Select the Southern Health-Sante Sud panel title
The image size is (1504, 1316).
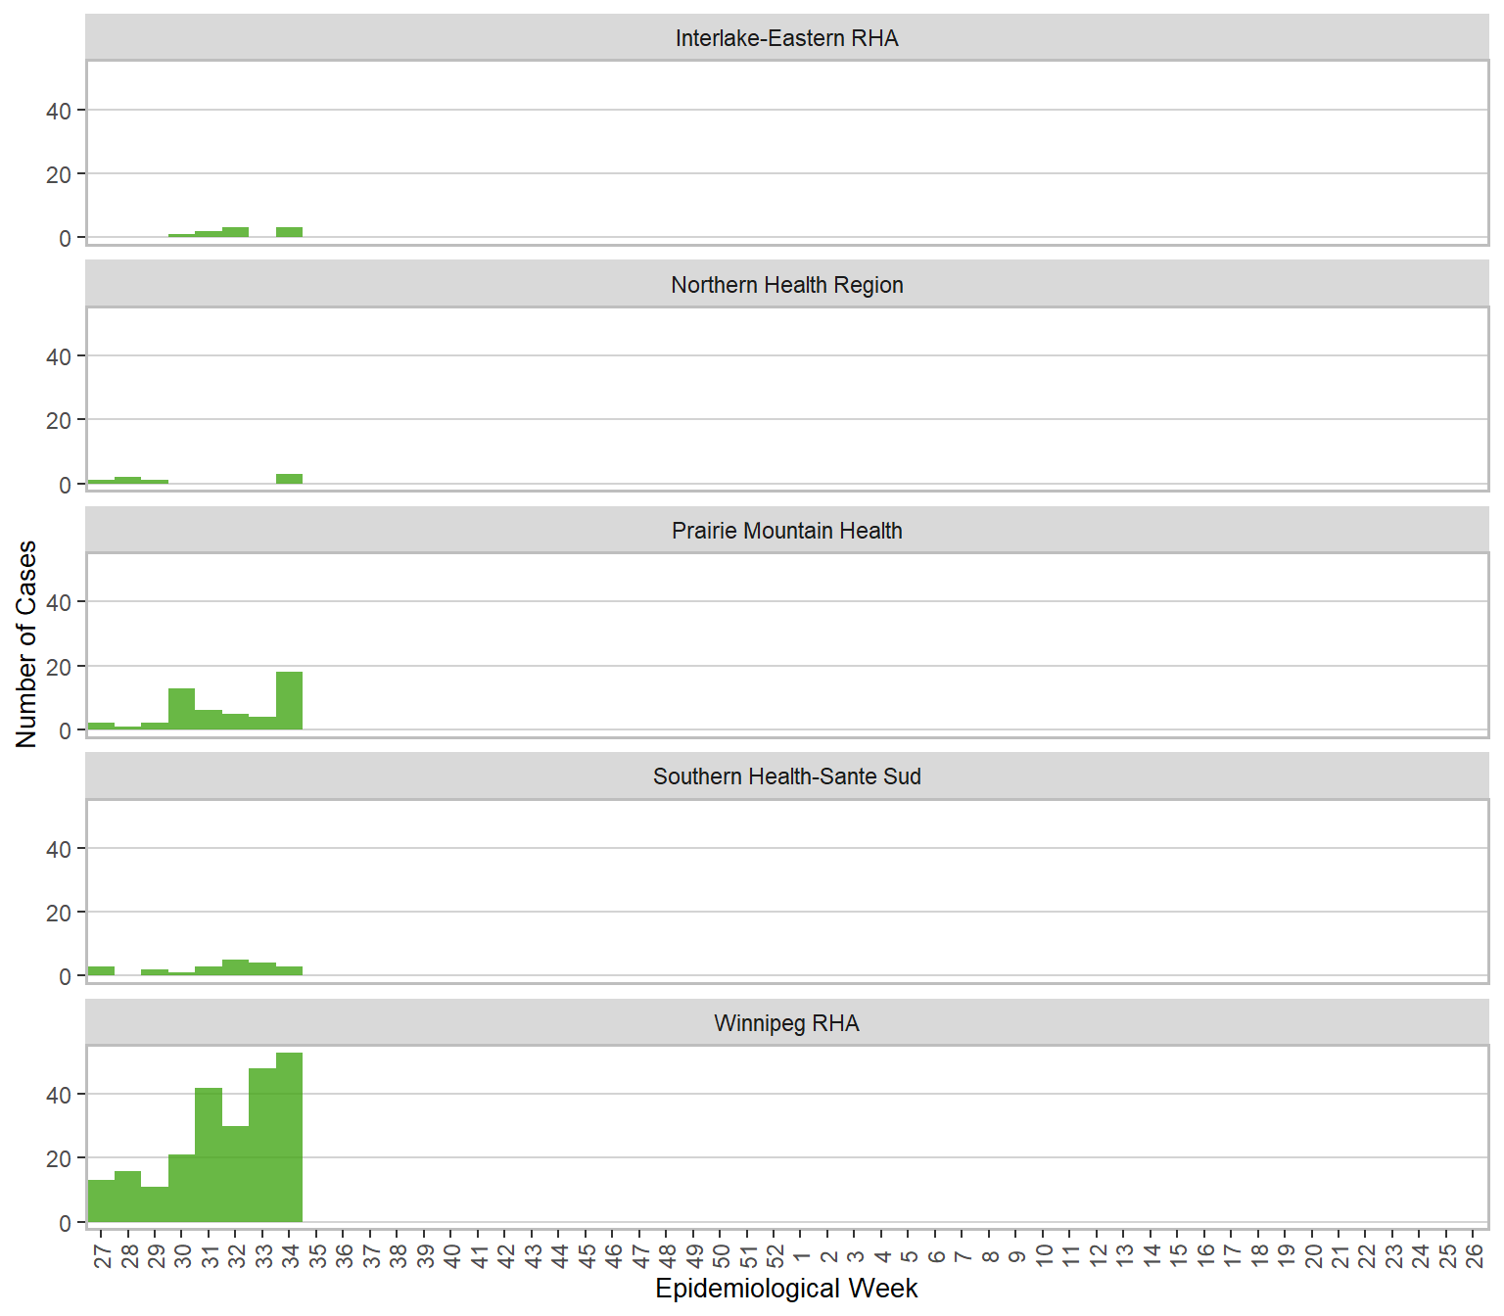point(786,776)
